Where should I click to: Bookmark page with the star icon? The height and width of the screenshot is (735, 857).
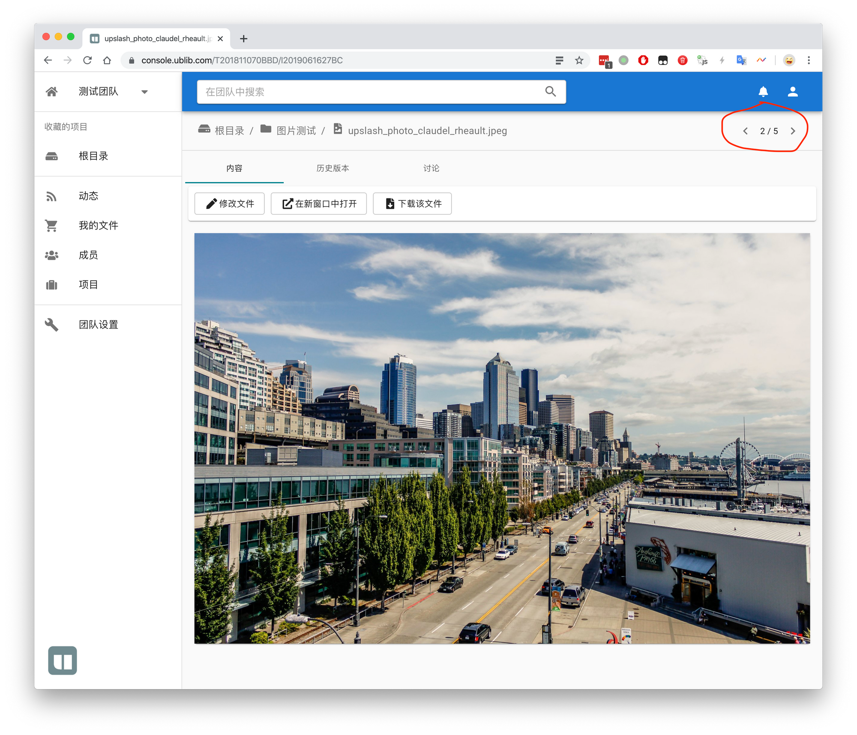579,60
